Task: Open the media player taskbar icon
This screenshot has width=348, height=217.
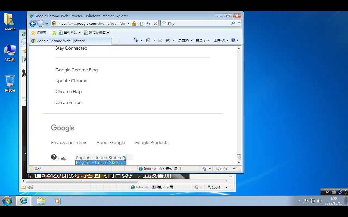Action: click(57, 201)
